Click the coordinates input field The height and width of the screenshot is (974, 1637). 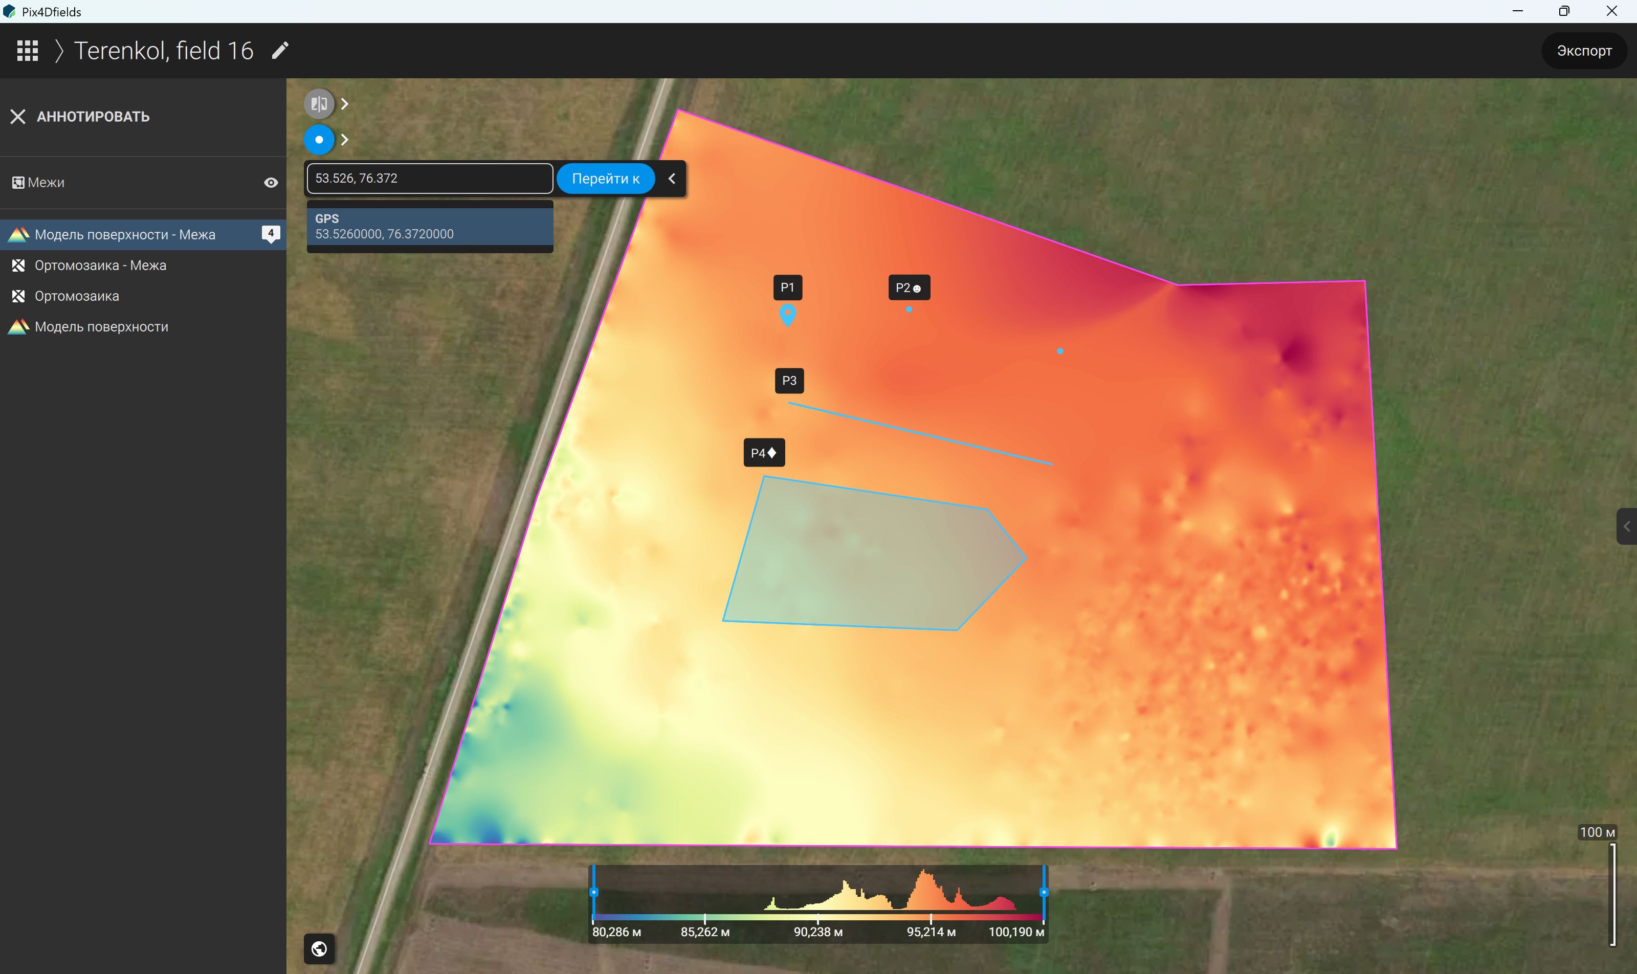(430, 179)
